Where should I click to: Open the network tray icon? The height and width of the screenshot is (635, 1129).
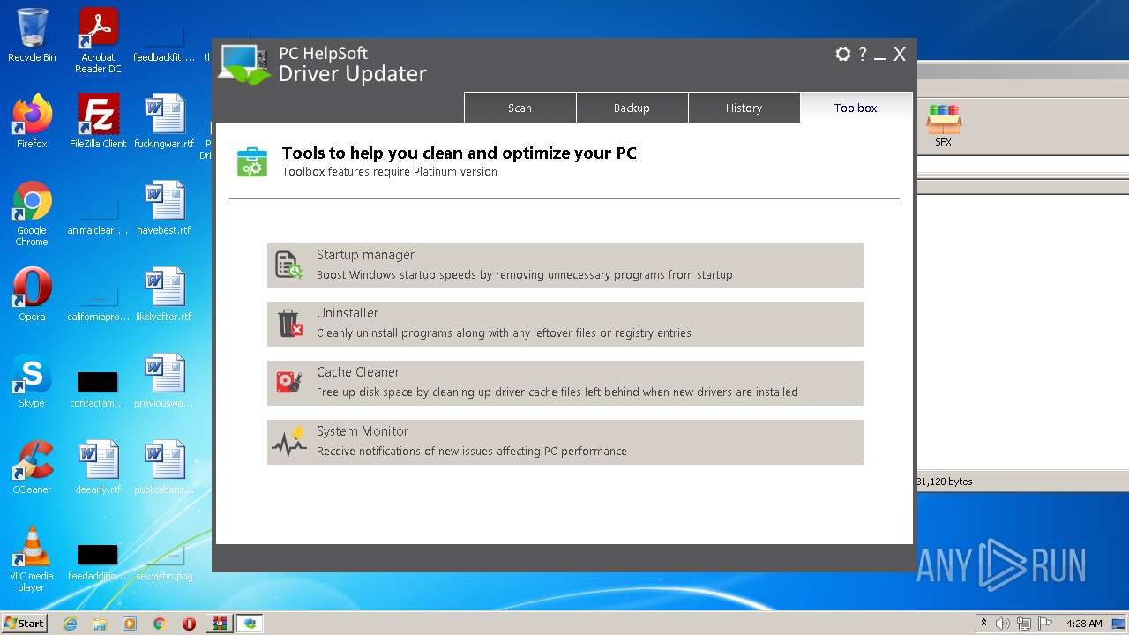coord(1024,624)
